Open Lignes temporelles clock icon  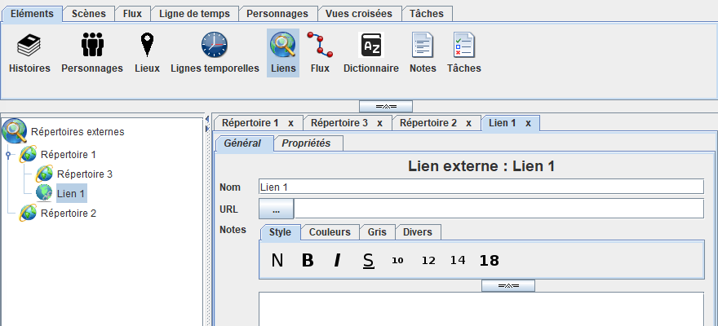215,46
